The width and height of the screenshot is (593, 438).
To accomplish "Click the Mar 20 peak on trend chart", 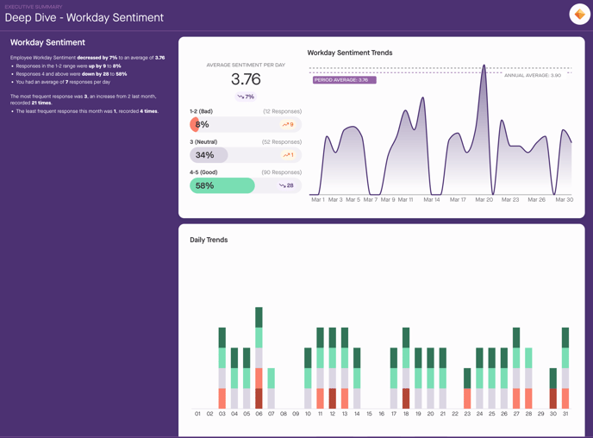I will (484, 67).
